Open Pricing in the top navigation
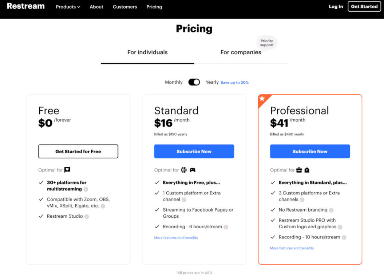This screenshot has height=276, width=384. click(154, 7)
